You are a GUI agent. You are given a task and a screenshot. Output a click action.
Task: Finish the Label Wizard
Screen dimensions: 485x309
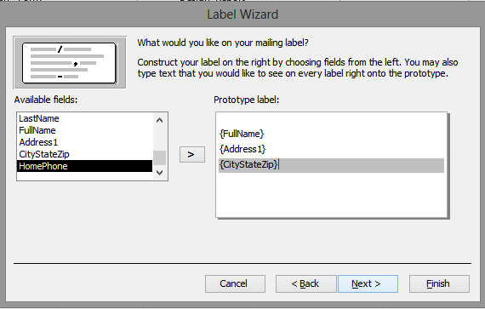point(439,283)
